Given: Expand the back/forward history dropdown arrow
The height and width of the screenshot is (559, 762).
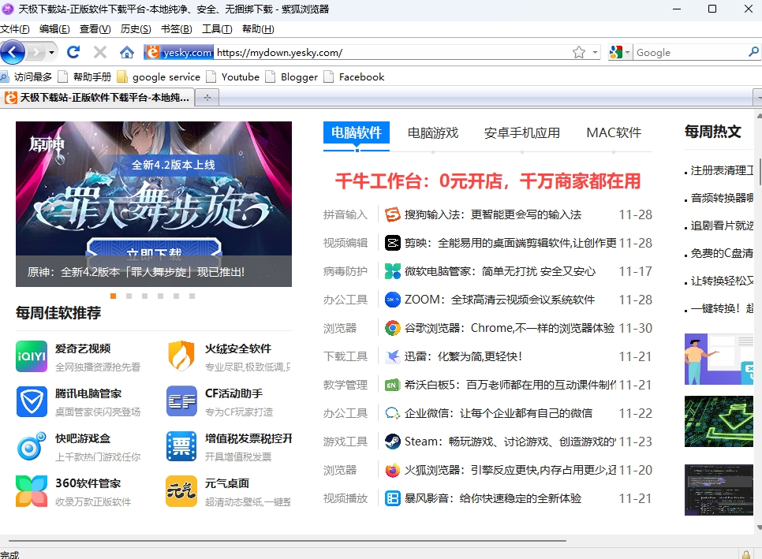Looking at the screenshot, I should [52, 52].
